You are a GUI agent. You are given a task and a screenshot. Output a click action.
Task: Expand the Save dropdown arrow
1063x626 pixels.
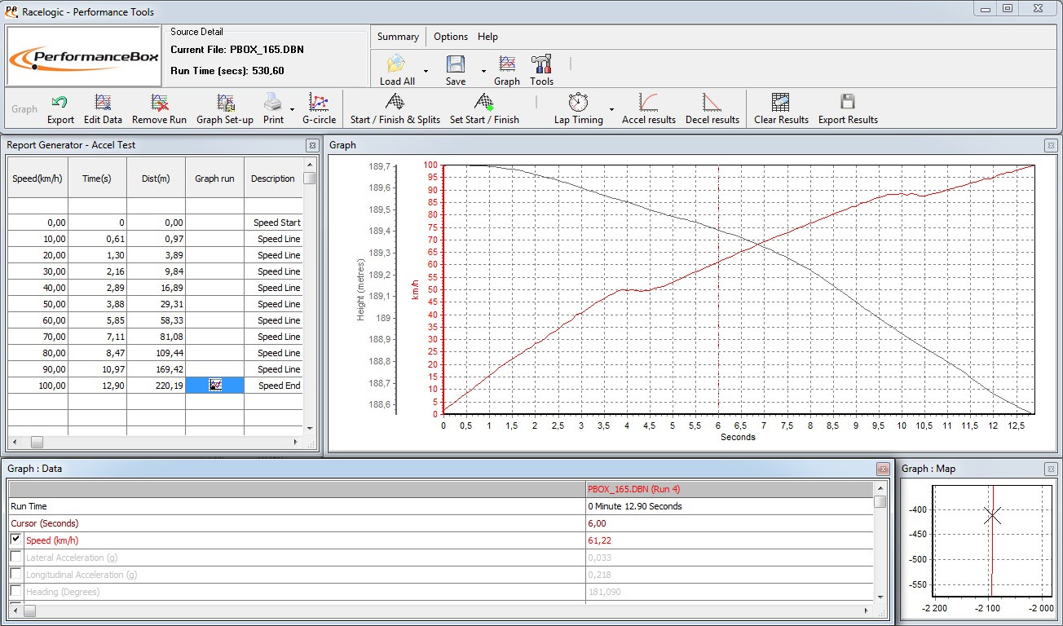pos(483,72)
